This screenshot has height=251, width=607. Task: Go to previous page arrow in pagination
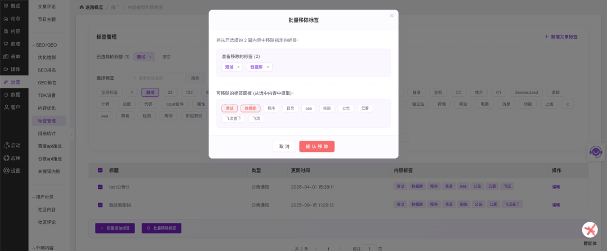[316, 248]
